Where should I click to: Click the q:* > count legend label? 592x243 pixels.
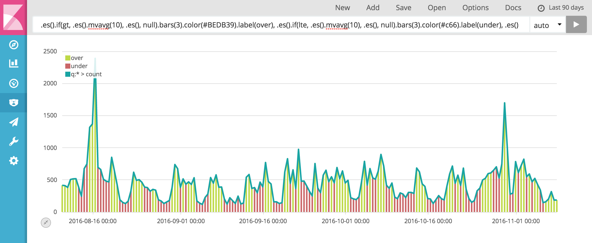86,74
